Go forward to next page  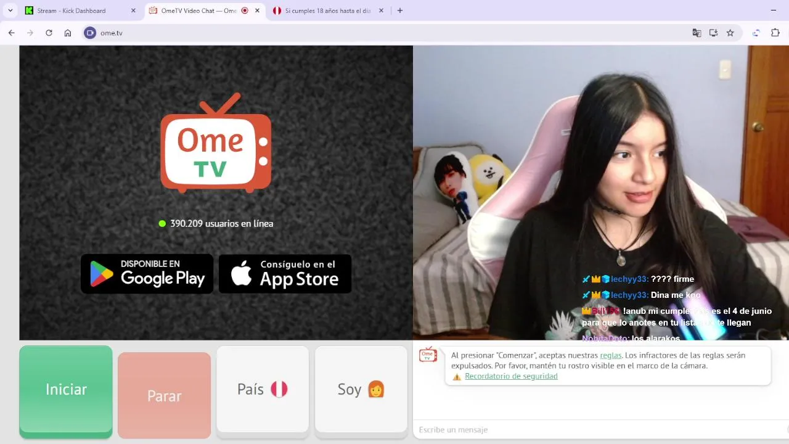pos(30,33)
